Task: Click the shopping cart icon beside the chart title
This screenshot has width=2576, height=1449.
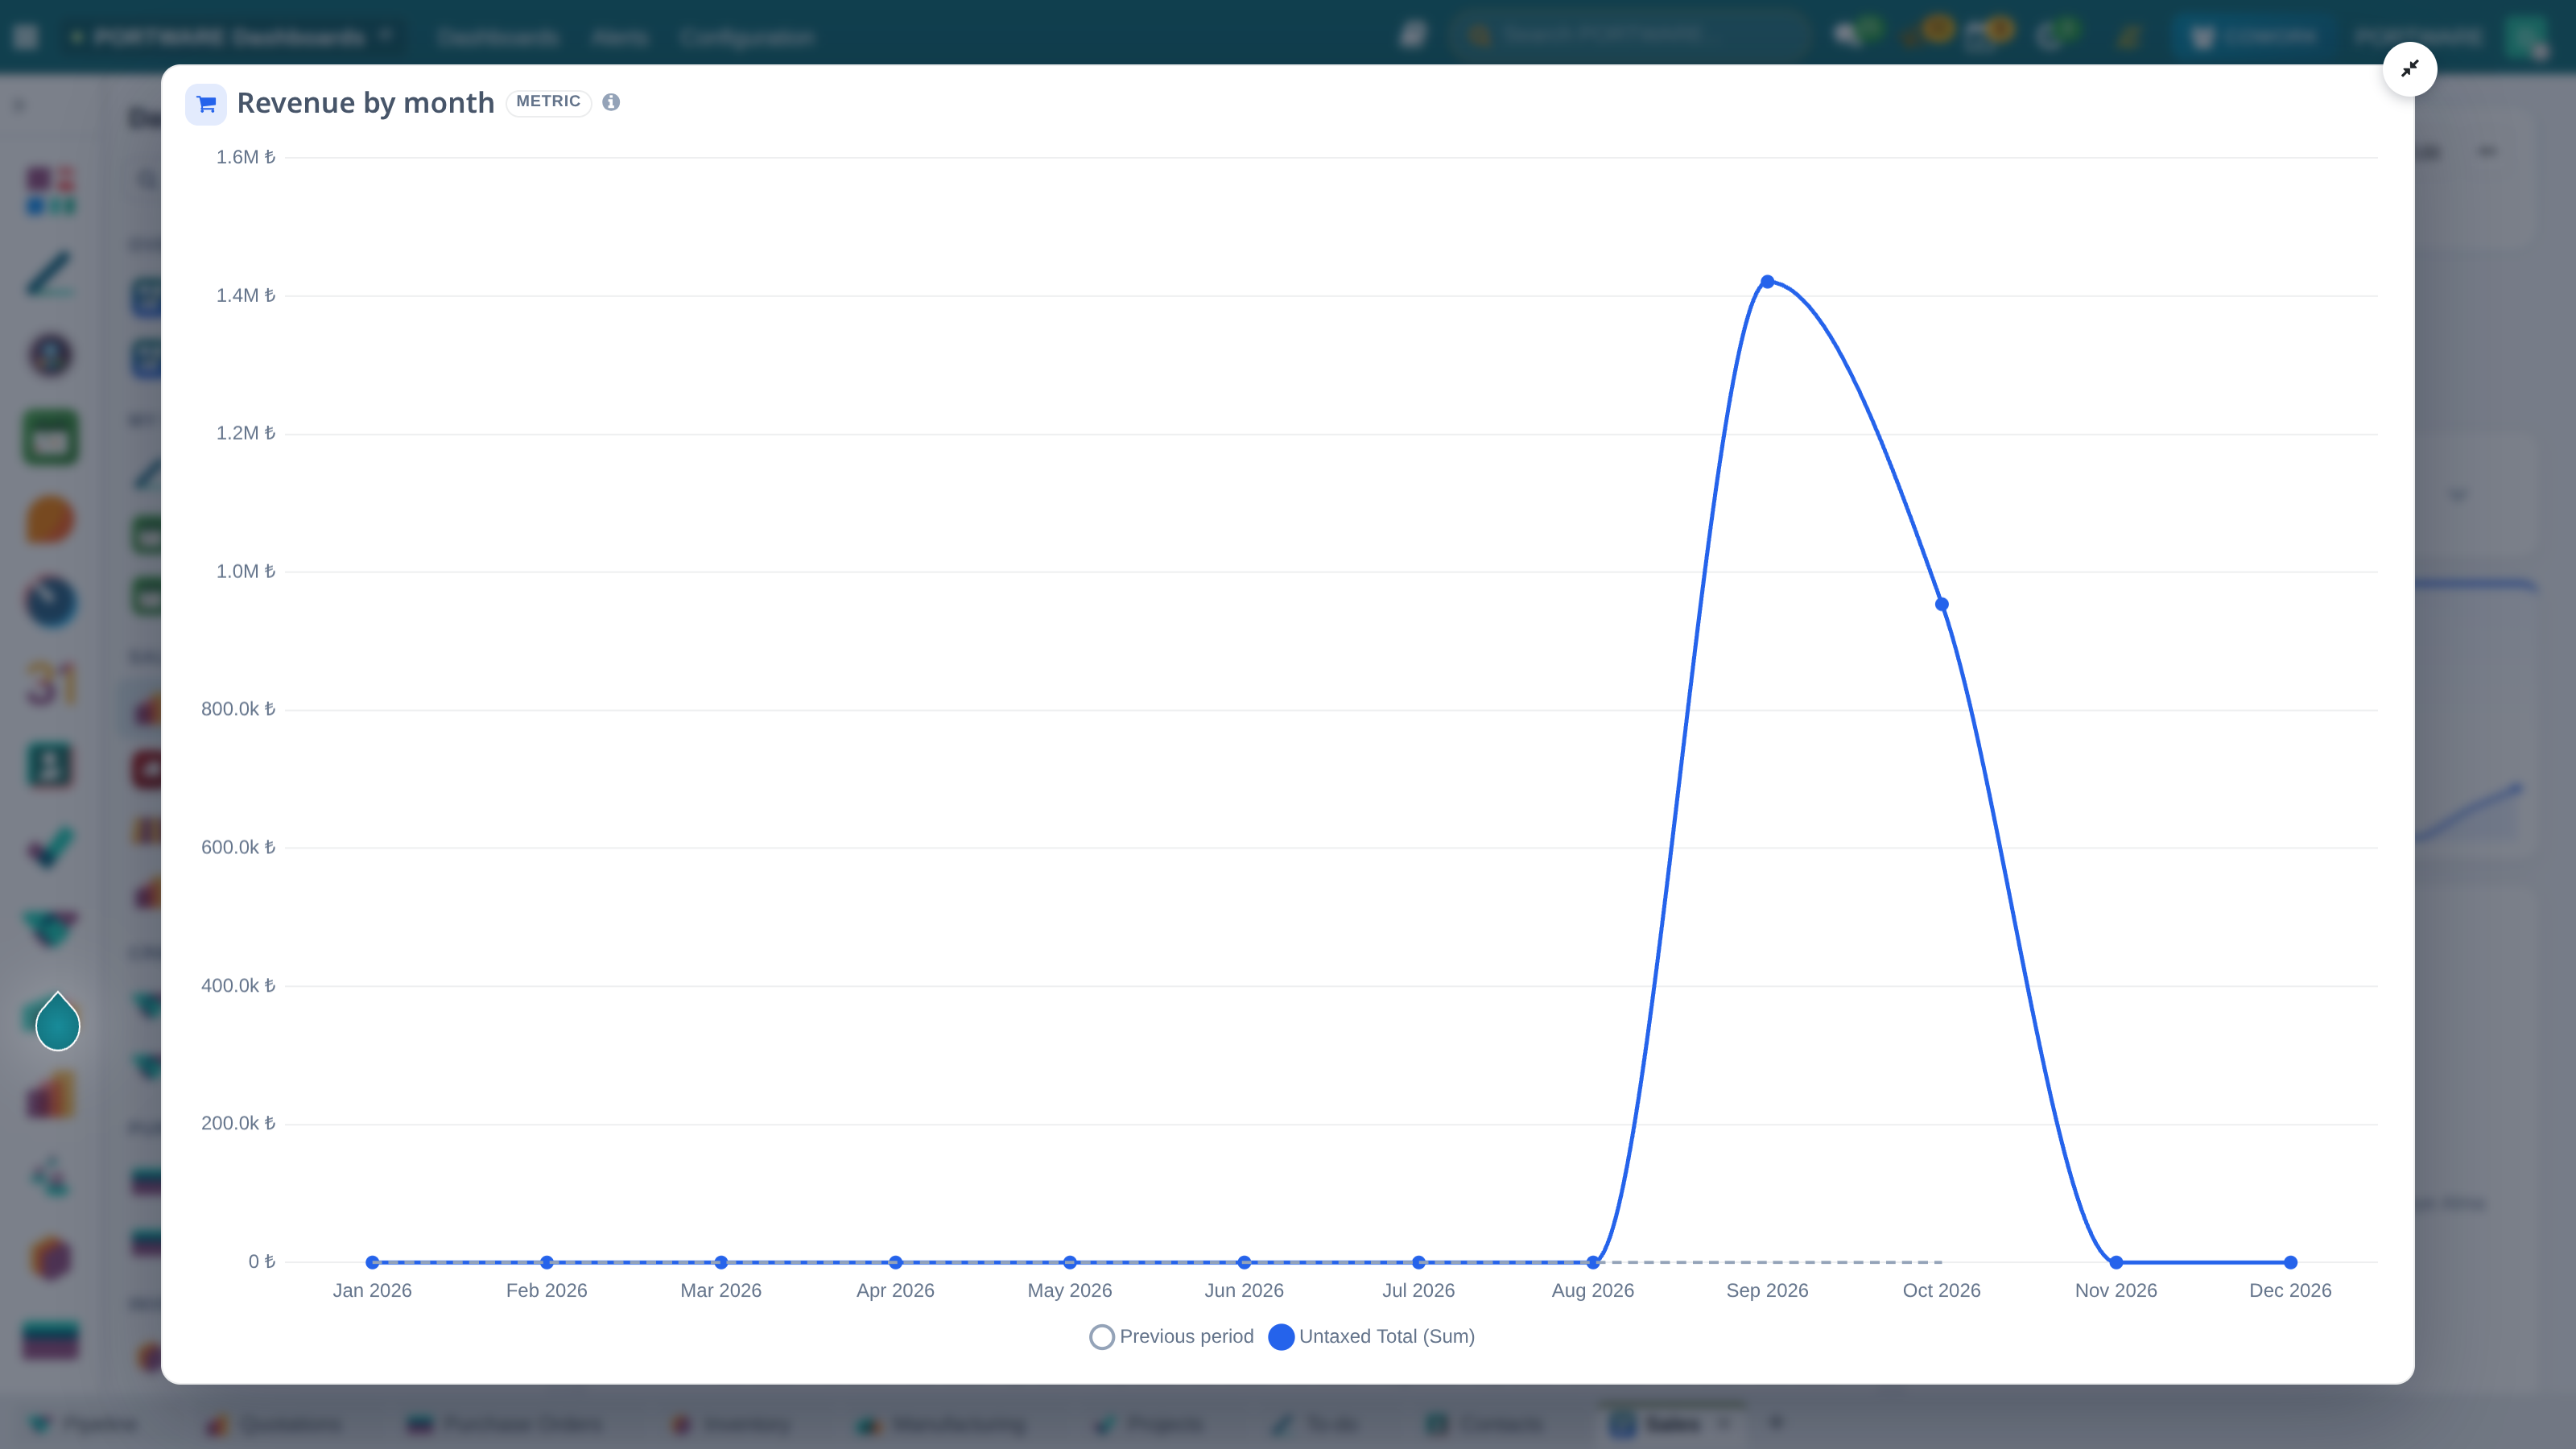Action: 206,104
